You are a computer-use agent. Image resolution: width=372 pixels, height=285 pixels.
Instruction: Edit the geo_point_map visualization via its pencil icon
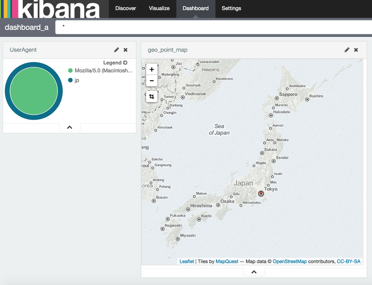tap(347, 50)
